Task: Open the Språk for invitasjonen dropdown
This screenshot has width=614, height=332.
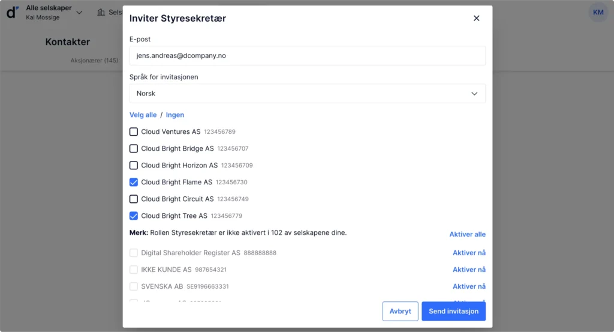Action: [307, 94]
